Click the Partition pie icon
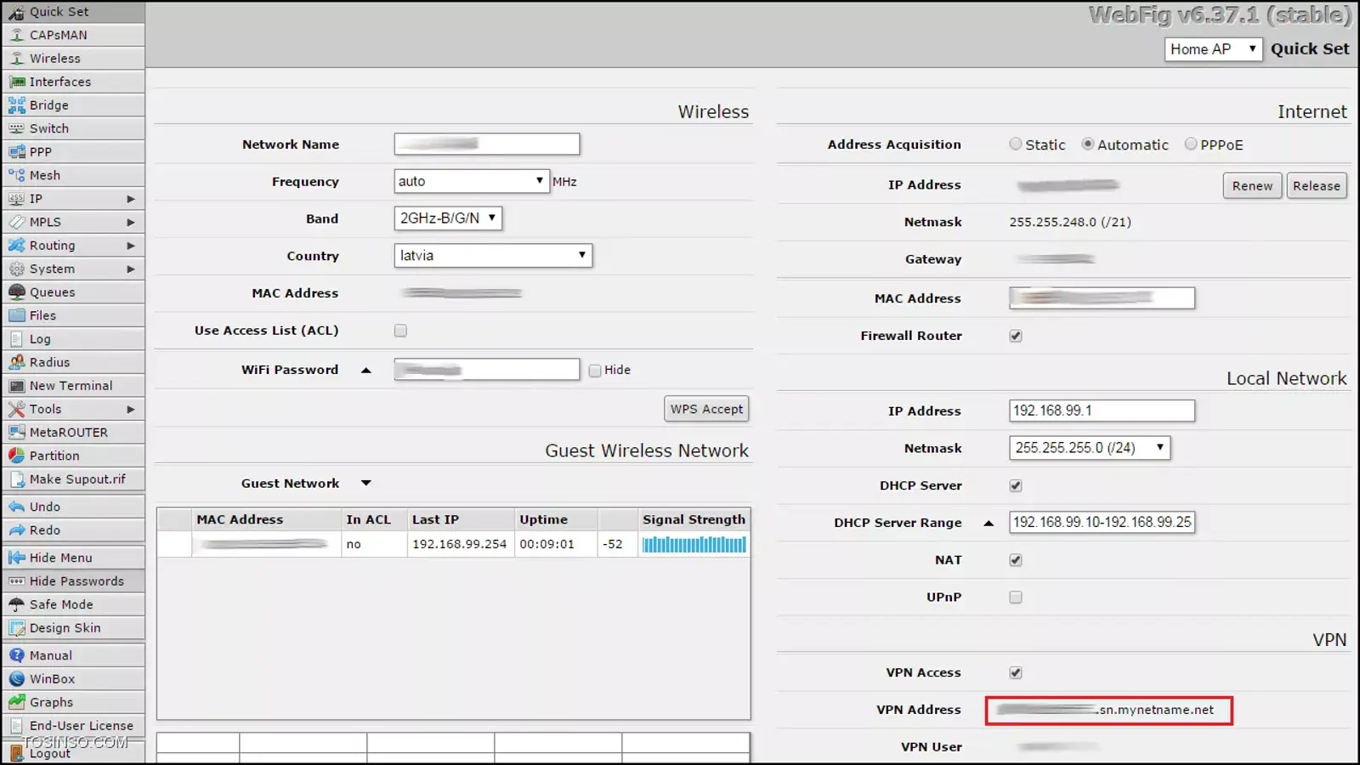 click(16, 456)
